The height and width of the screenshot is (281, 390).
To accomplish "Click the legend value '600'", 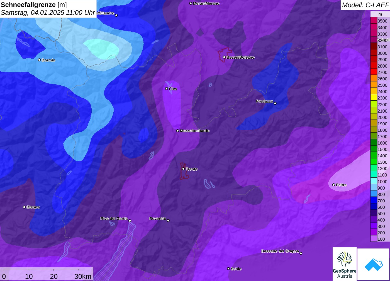I will (381, 207).
